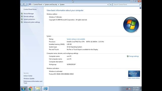Click the 'win-PC' Full computer name value
The image size is (162, 91).
coord(69,59)
